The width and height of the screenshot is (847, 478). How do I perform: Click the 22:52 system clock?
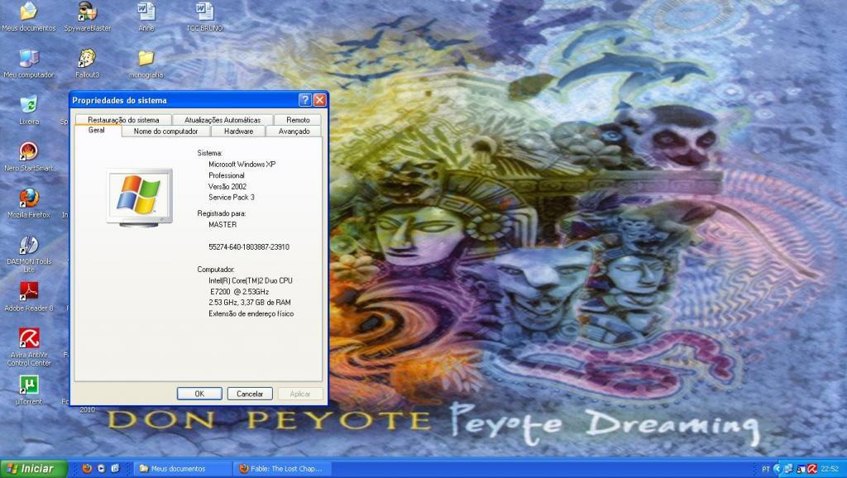pos(830,469)
